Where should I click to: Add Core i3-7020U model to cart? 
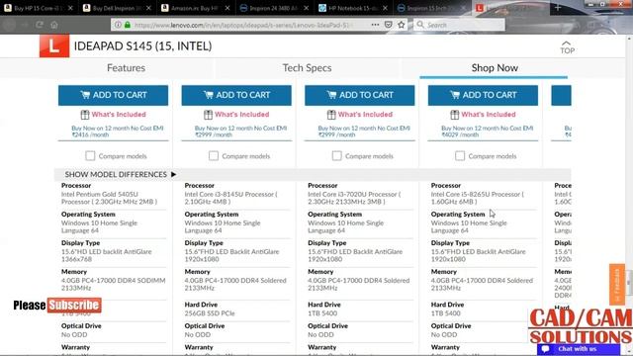[360, 95]
